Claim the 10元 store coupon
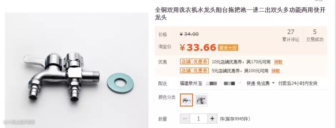Image resolution: width=336 pixels, height=128 pixels. [x=278, y=62]
